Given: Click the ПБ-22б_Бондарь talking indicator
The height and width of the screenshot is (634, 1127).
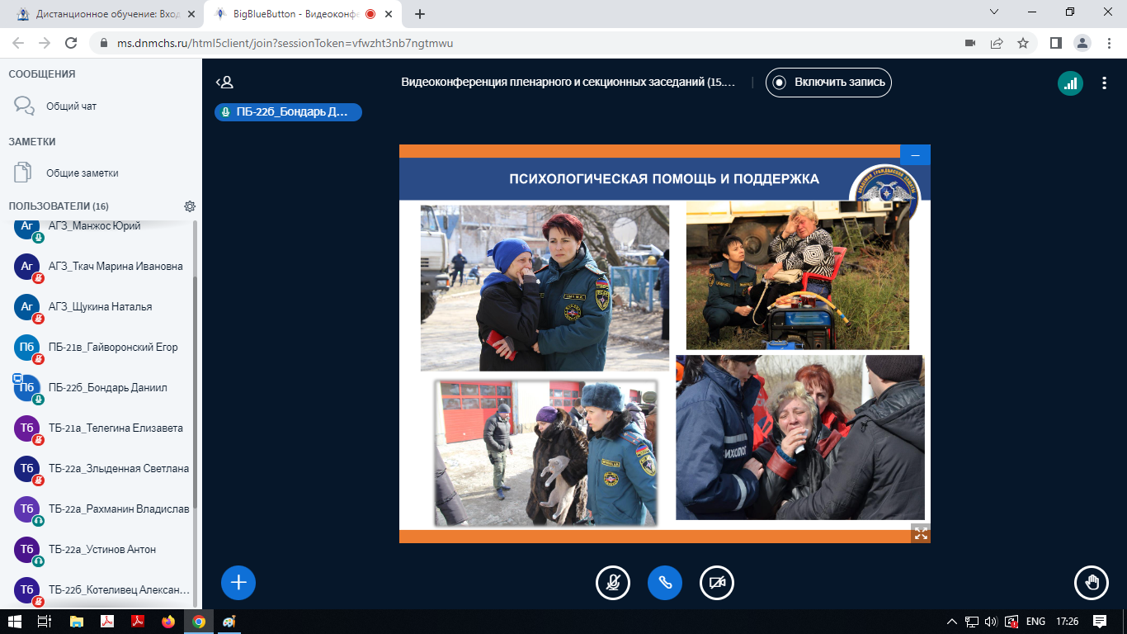Looking at the screenshot, I should 288,113.
